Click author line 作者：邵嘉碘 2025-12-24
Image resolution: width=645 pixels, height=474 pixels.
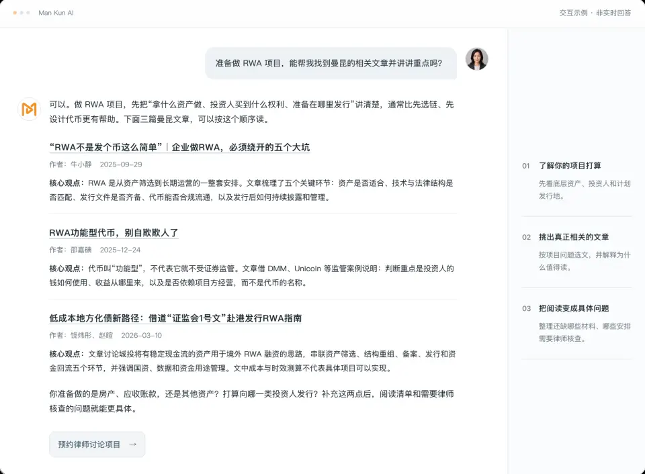click(x=95, y=250)
